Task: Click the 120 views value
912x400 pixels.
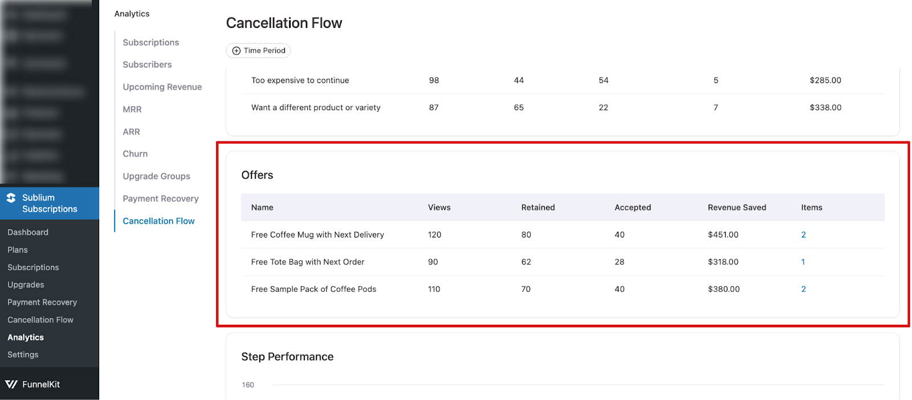Action: click(435, 235)
